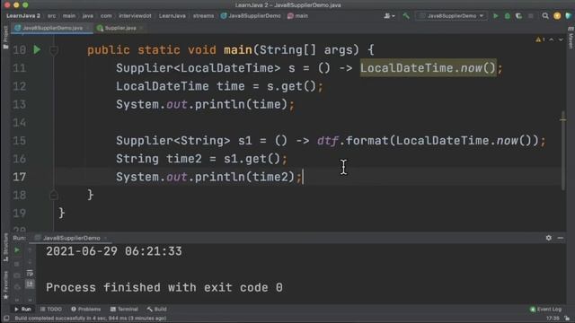The image size is (575, 323).
Task: Open the user account dropdown in toolbar
Action: coord(389,16)
